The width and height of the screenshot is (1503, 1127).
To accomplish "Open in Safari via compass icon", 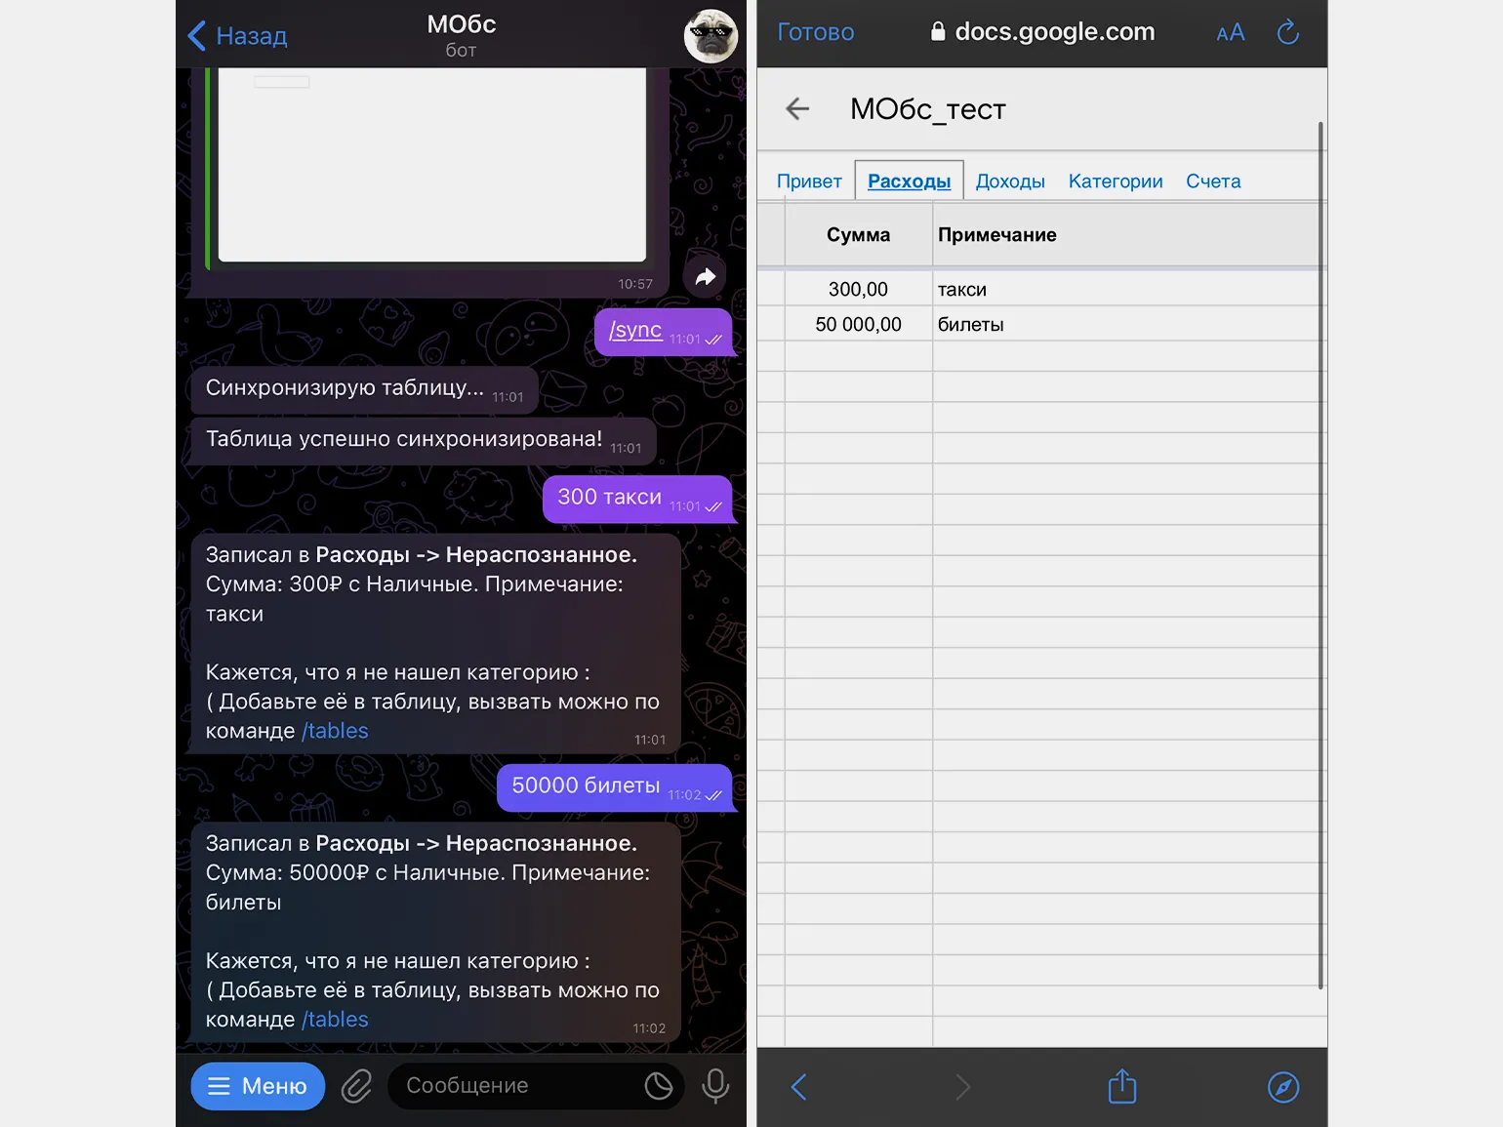I will click(1282, 1086).
